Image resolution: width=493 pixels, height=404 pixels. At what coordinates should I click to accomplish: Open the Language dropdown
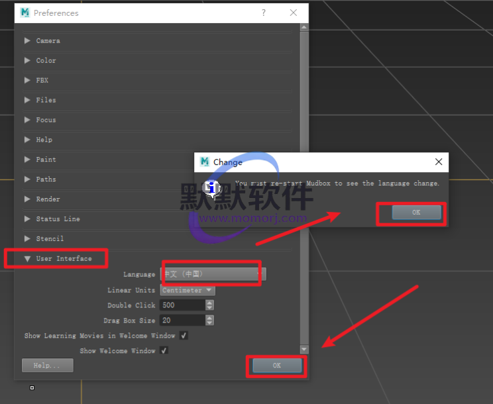[212, 274]
